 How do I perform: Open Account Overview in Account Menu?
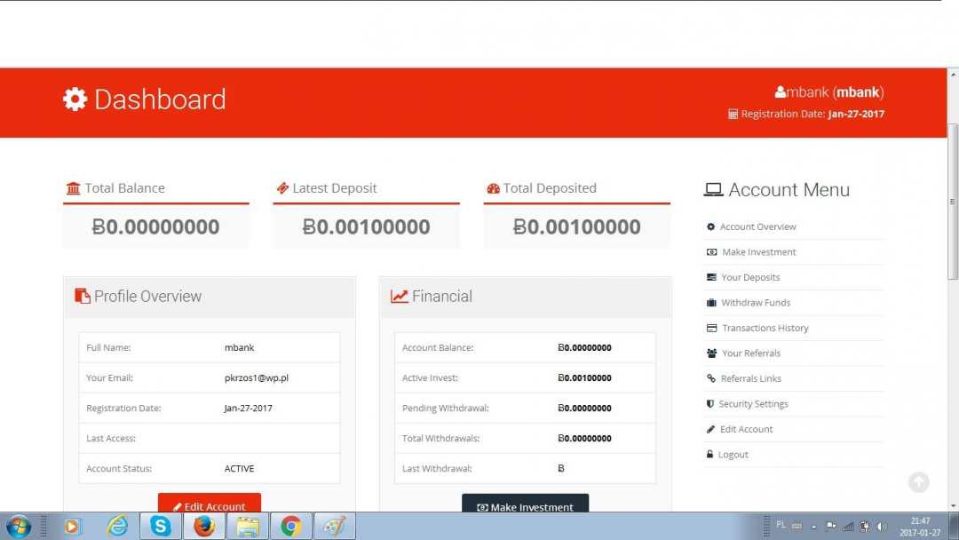click(x=757, y=226)
